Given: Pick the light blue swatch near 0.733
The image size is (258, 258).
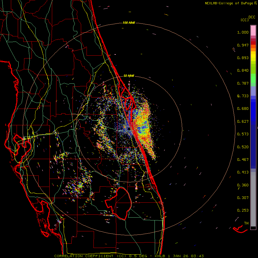Looking at the screenshot, I should [253, 91].
